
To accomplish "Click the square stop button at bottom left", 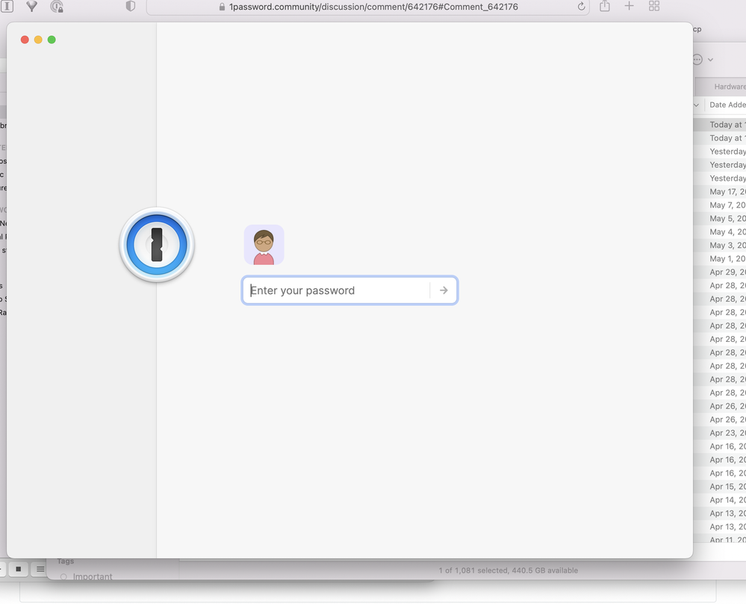I will click(19, 569).
